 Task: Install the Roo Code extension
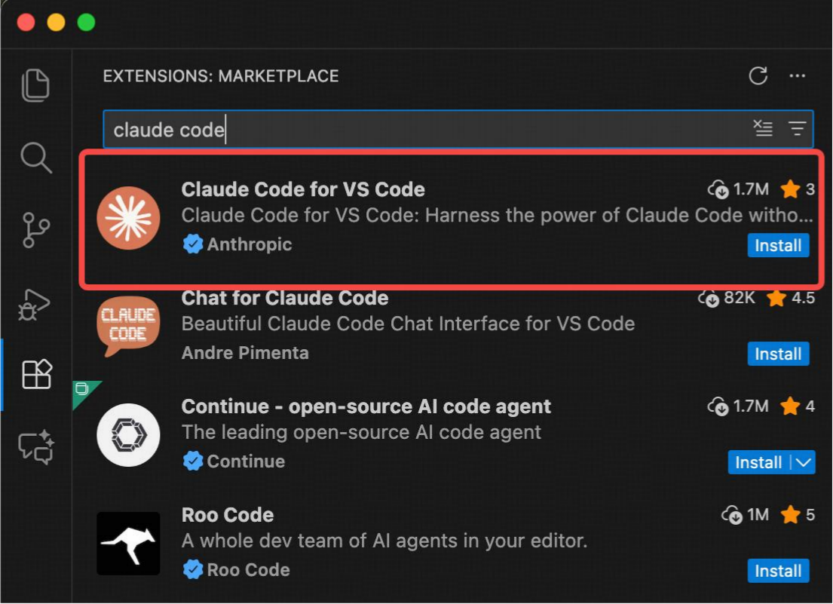click(x=778, y=571)
